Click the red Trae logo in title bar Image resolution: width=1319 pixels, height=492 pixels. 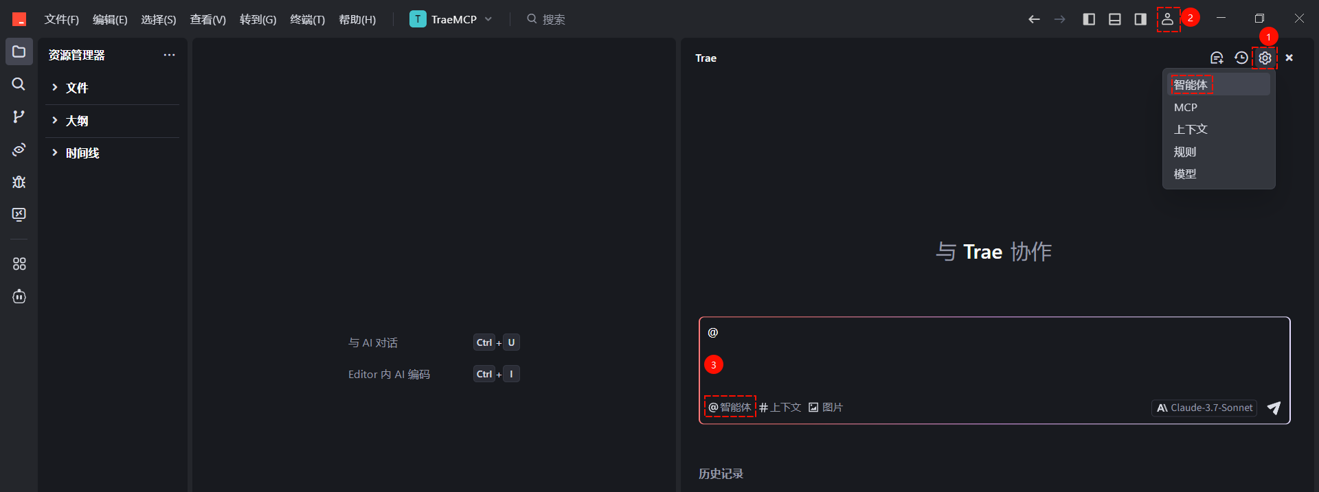click(19, 19)
